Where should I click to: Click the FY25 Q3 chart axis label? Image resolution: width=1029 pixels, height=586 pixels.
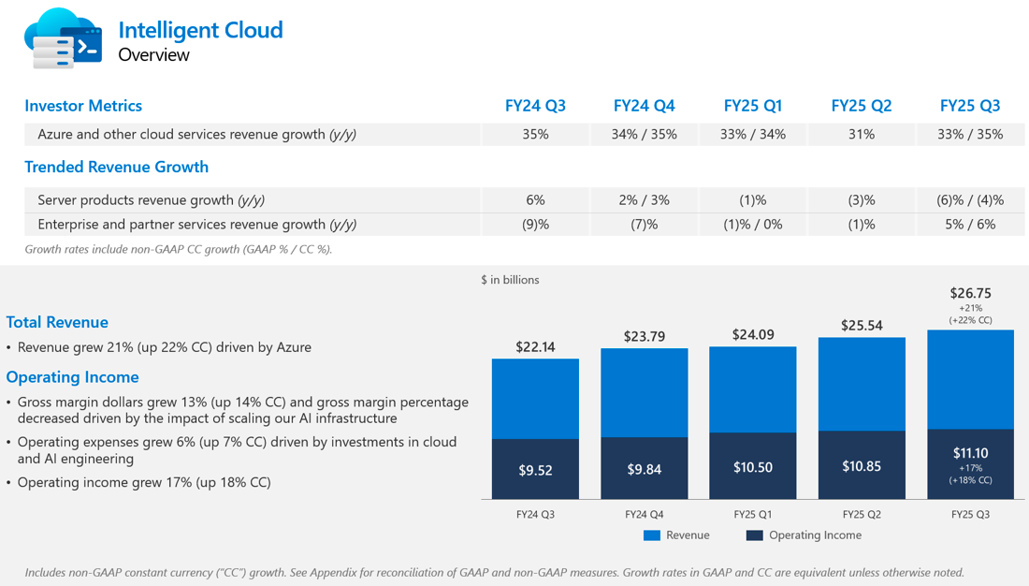click(970, 515)
